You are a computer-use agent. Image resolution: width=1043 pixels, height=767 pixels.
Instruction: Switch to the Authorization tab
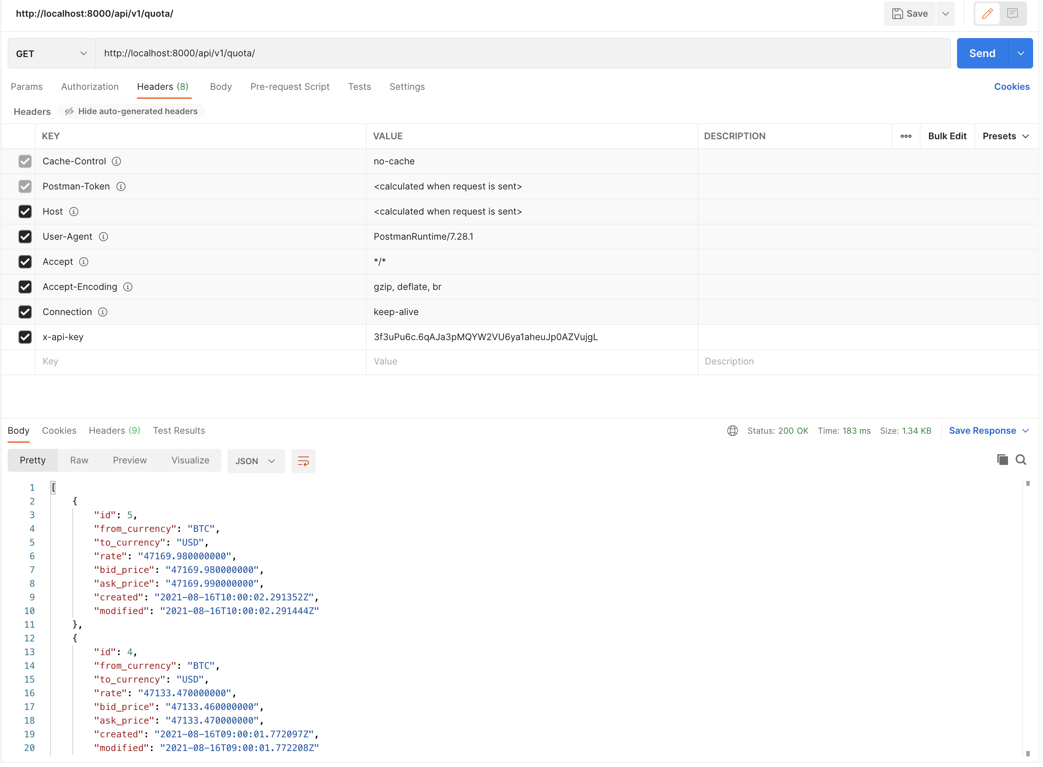point(90,86)
